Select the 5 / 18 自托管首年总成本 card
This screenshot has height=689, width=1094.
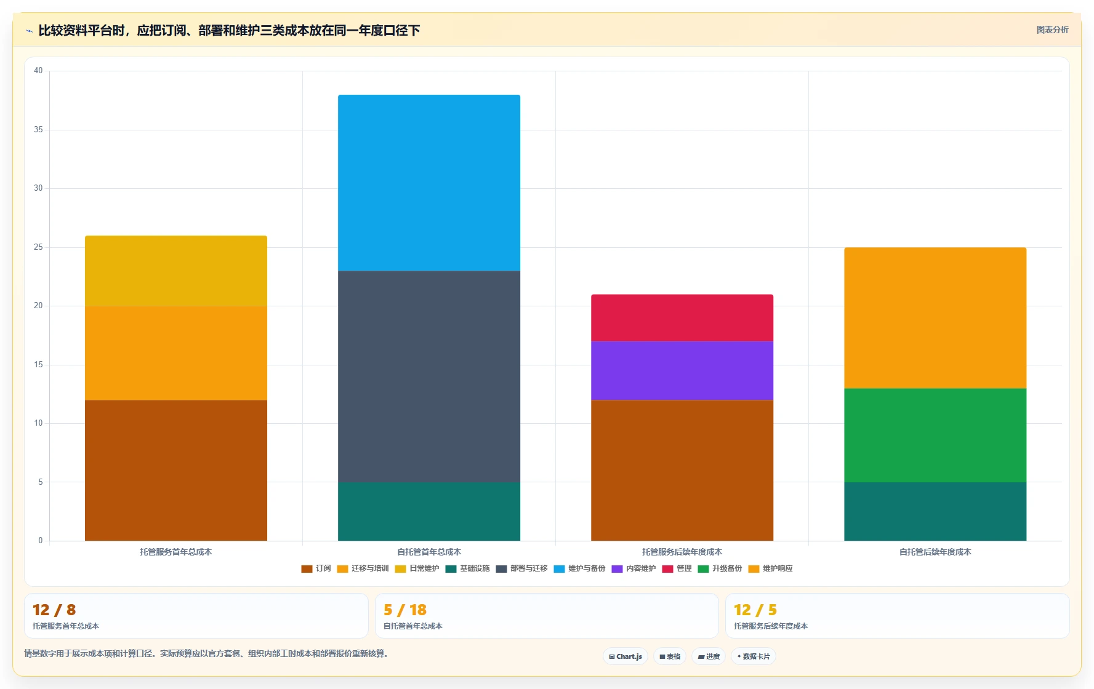(547, 616)
